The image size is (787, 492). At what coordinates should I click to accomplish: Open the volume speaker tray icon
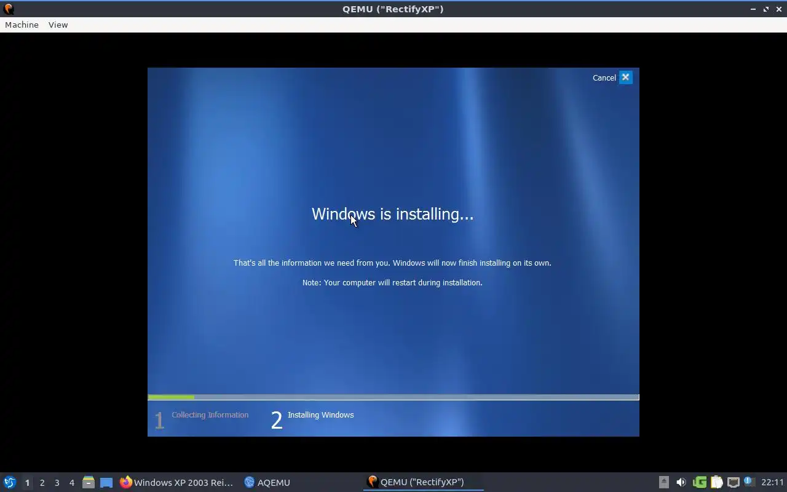coord(681,482)
